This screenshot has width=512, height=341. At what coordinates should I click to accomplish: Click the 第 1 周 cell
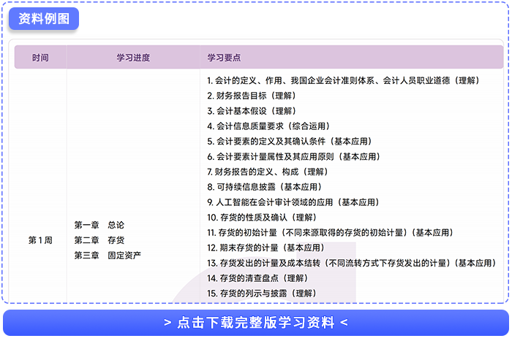pyautogui.click(x=40, y=240)
